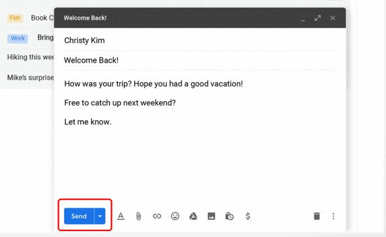Click the Work label in inbox
Image resolution: width=386 pixels, height=237 pixels.
coord(18,39)
